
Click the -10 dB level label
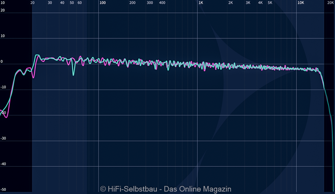3,87
